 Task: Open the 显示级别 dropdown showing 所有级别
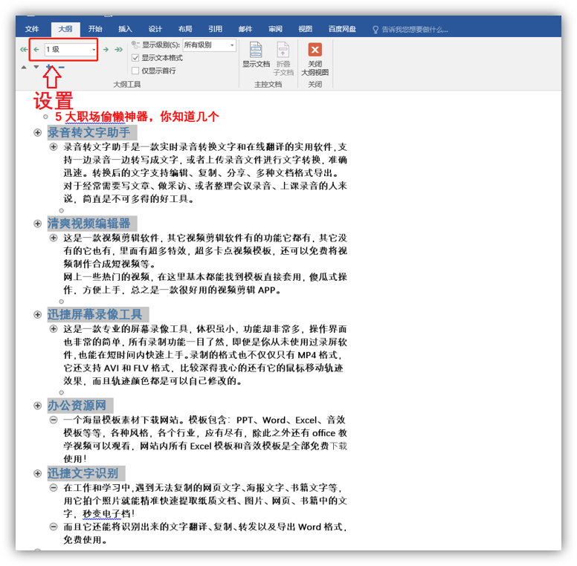[232, 45]
